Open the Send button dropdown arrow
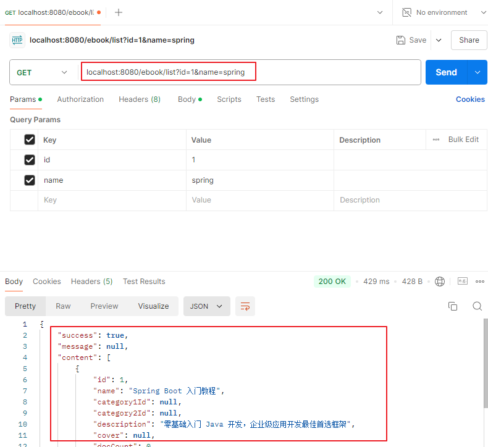 [477, 72]
